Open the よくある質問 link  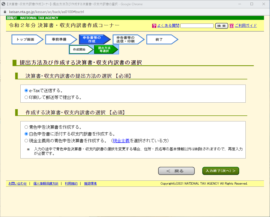pyautogui.click(x=168, y=26)
